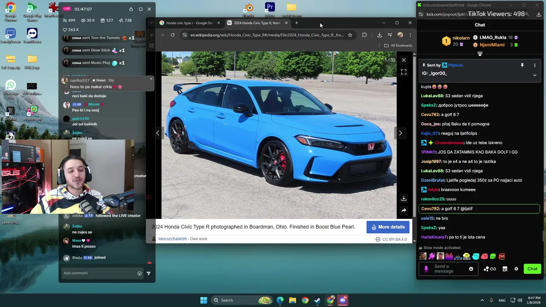Open TikTok Live settings gear icon

pos(140,9)
